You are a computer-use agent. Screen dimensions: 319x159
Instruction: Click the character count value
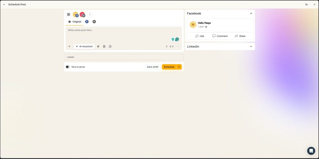pyautogui.click(x=167, y=46)
